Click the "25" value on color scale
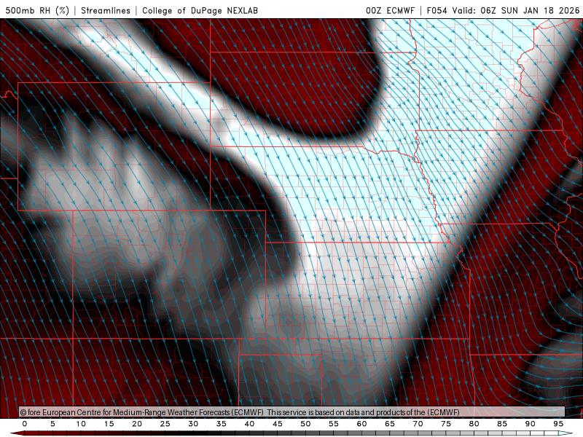Image resolution: width=583 pixels, height=437 pixels. click(x=165, y=424)
